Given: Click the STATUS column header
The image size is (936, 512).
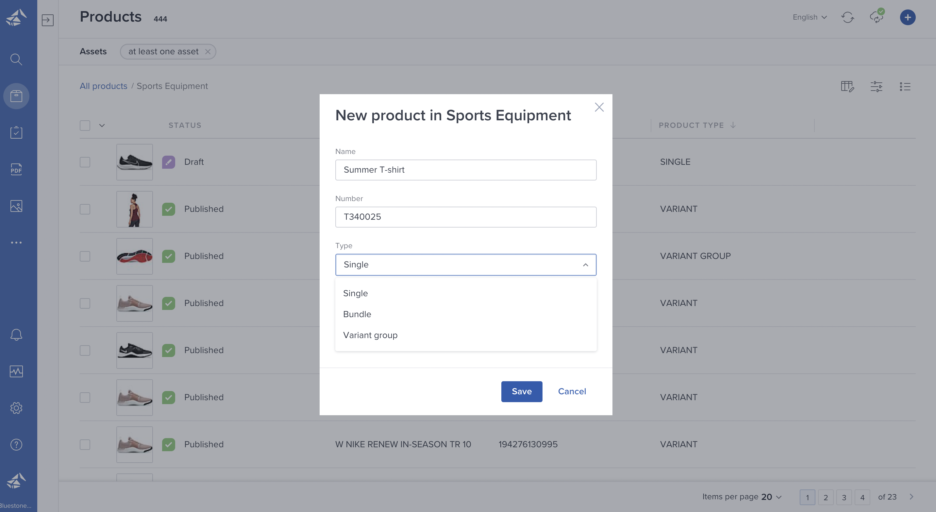Looking at the screenshot, I should pyautogui.click(x=185, y=125).
